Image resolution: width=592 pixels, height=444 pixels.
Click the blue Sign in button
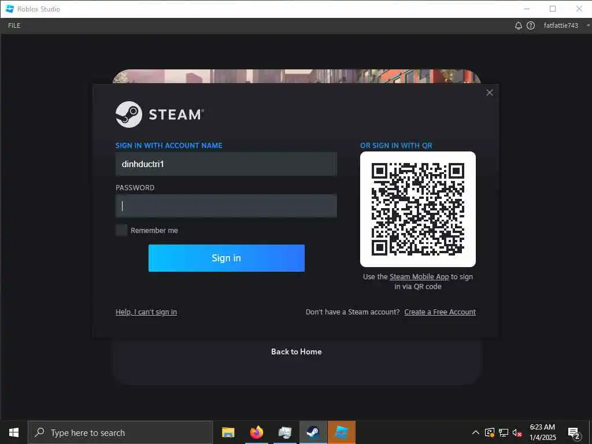(x=226, y=258)
